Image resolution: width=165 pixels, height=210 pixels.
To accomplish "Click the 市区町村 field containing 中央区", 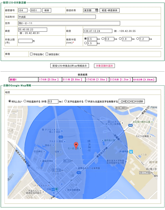I will click(57, 17).
